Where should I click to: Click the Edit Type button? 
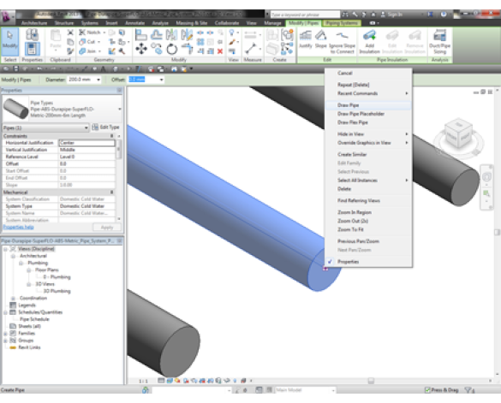105,127
